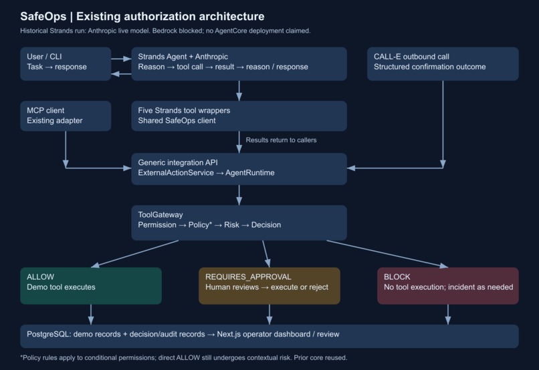Click 'ExternalActionService → AgentRuntime' text
Image resolution: width=539 pixels, height=370 pixels.
[206, 173]
